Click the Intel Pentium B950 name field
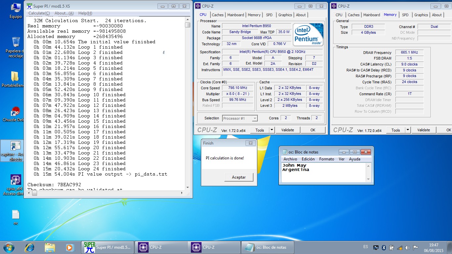This screenshot has height=254, width=452. coord(256,26)
